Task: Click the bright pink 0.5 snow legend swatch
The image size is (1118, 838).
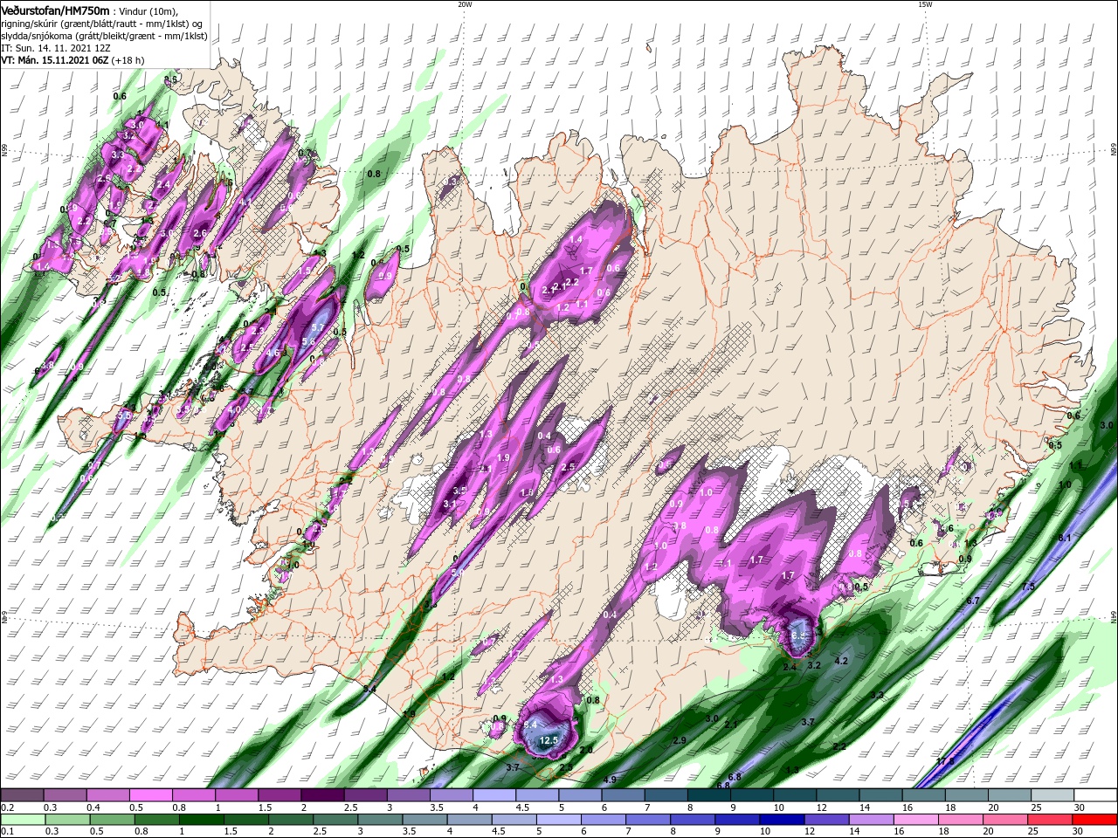Action: pyautogui.click(x=151, y=795)
